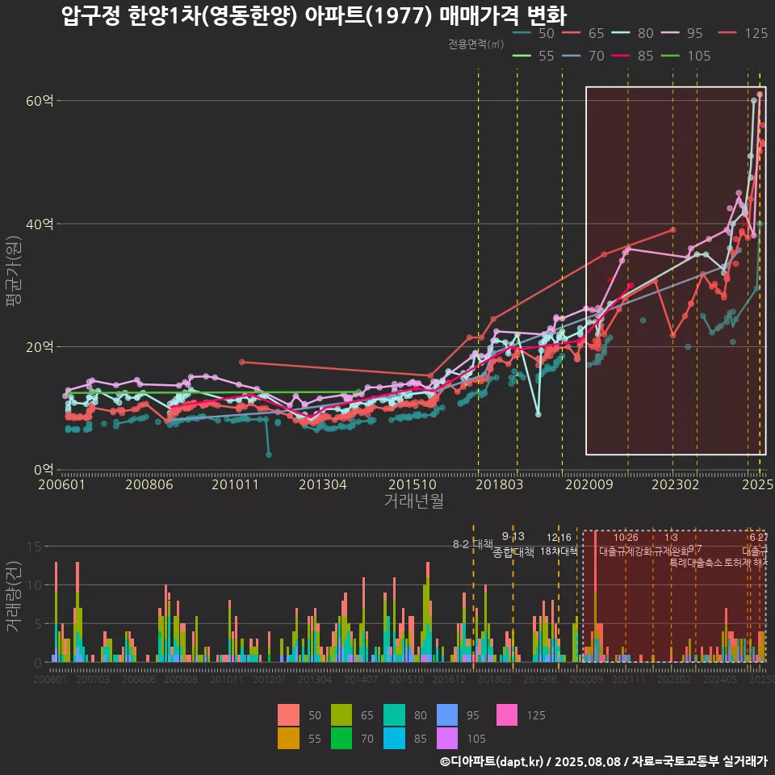The width and height of the screenshot is (775, 775).
Task: Click '201011' on the price chart x-axis
Action: click(235, 484)
